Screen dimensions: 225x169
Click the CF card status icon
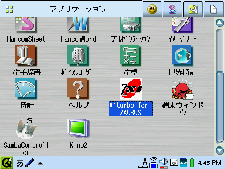(x=174, y=163)
